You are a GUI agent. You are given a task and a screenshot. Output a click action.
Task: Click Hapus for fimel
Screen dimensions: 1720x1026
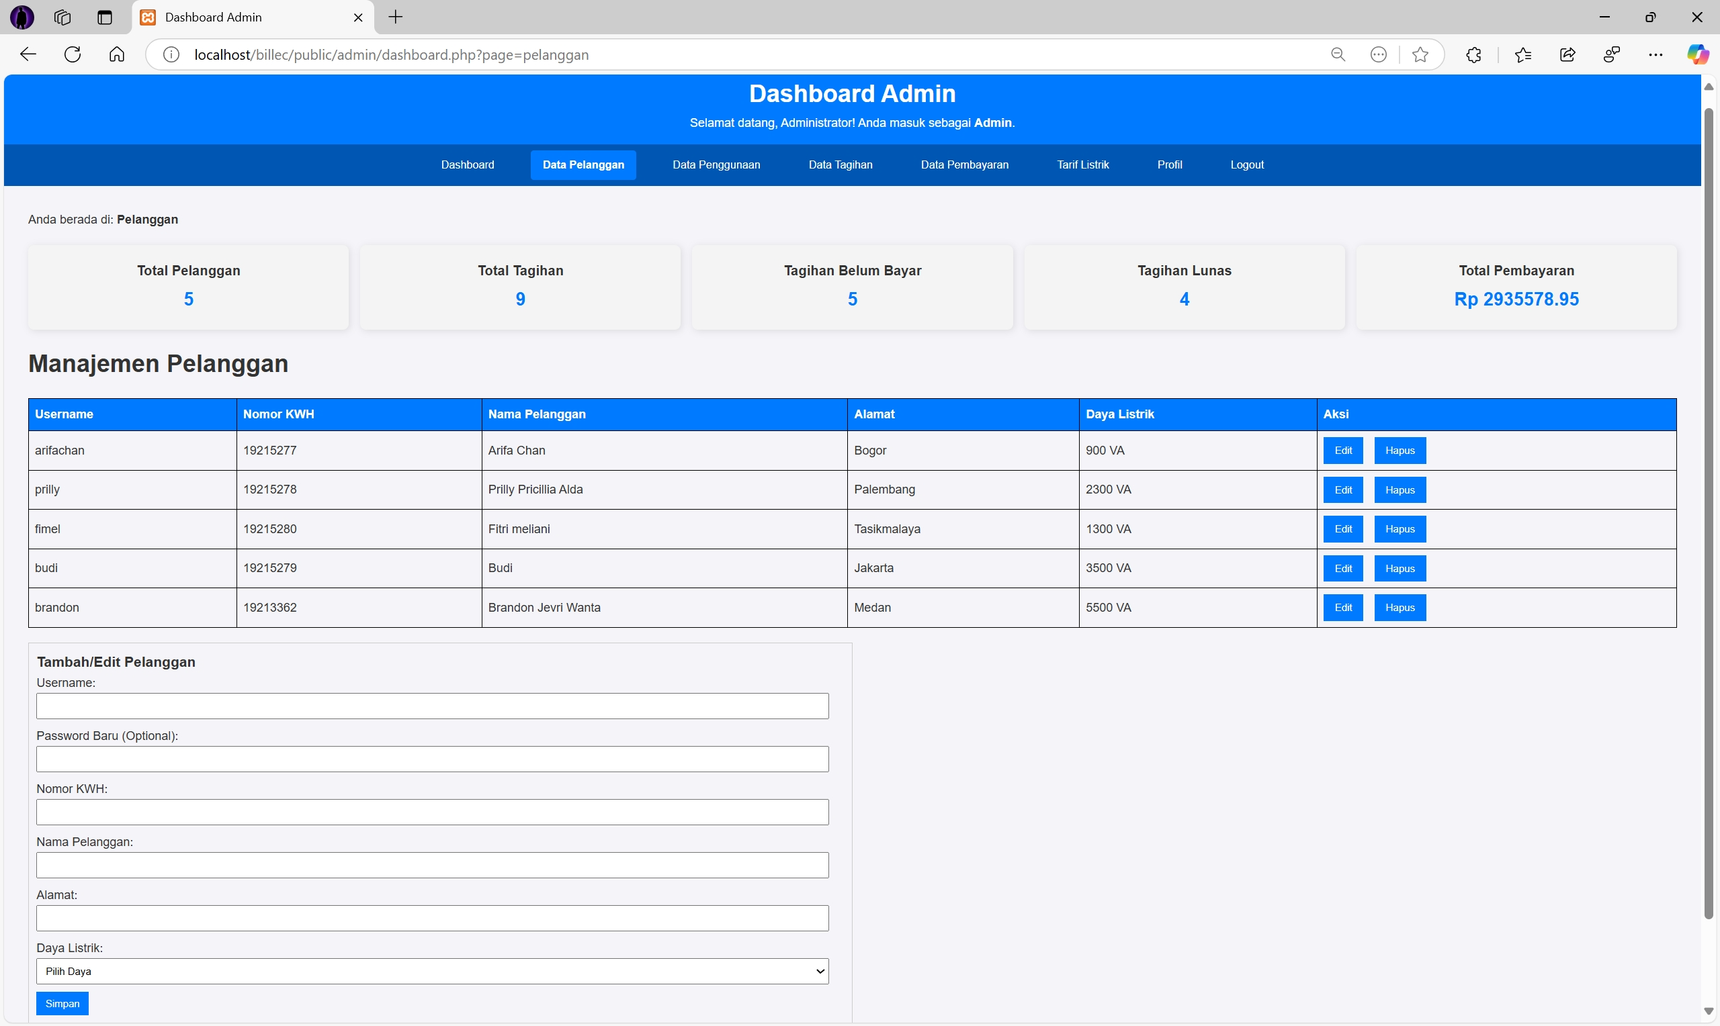[1399, 529]
